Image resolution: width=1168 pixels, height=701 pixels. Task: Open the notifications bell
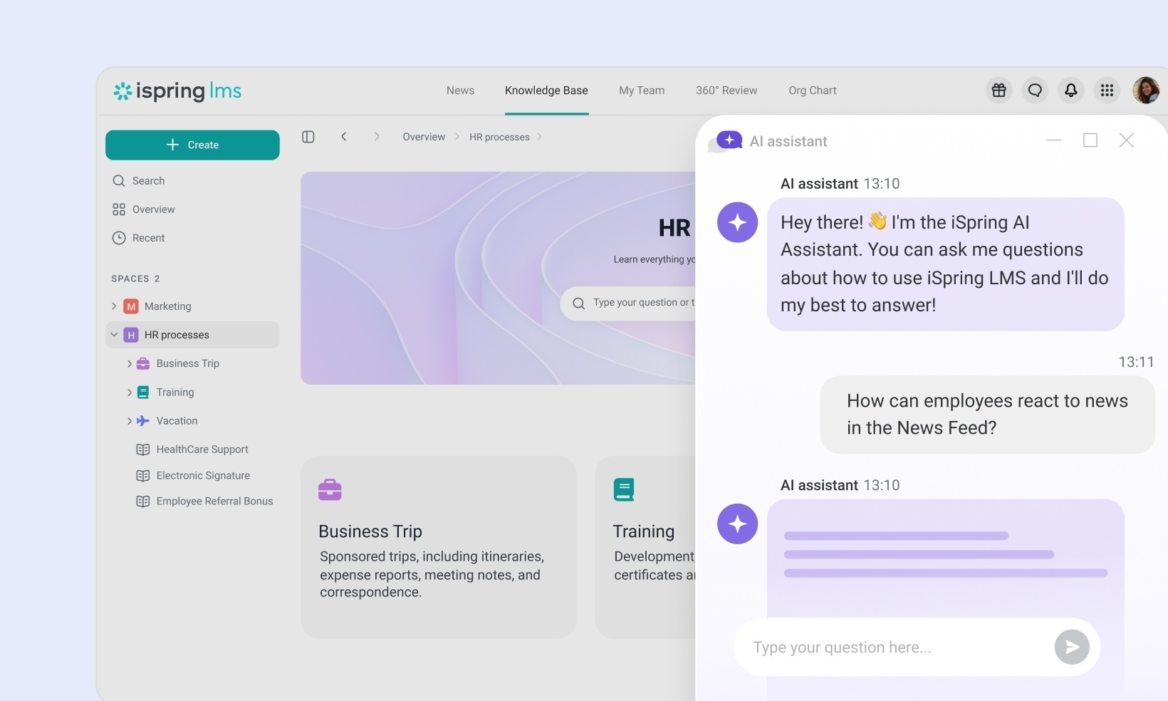point(1071,90)
